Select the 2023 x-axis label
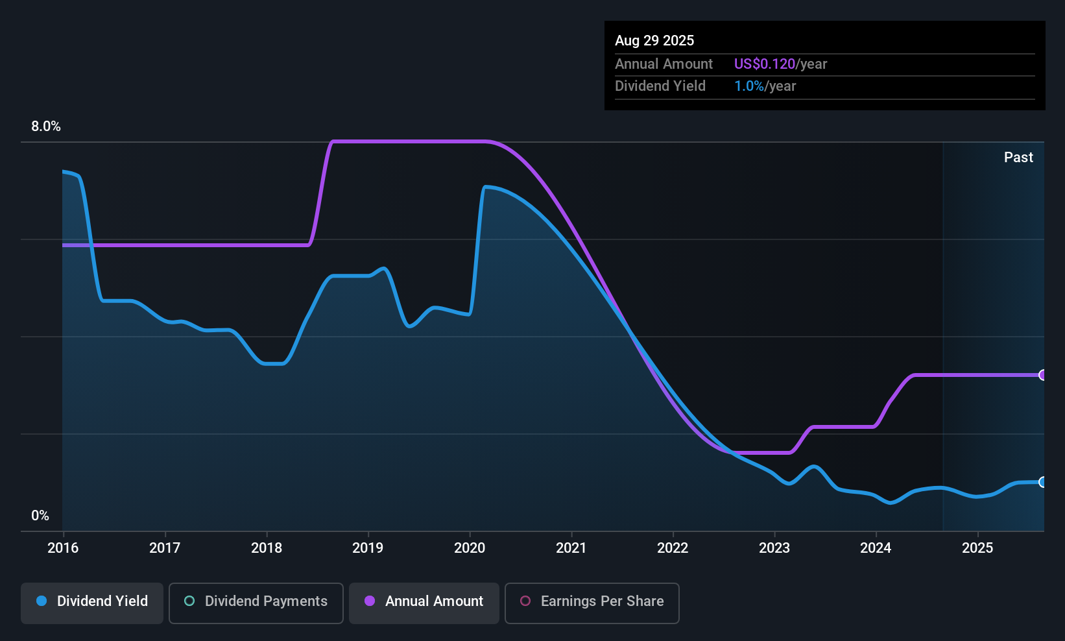Viewport: 1065px width, 641px height. click(x=774, y=548)
